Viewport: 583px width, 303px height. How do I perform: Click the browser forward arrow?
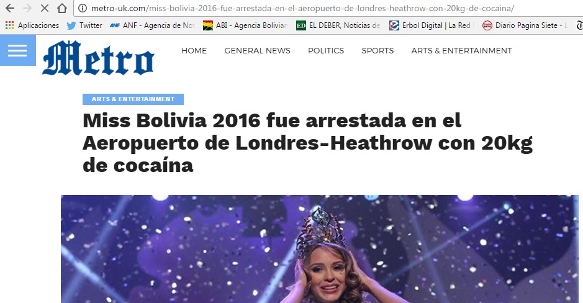27,8
